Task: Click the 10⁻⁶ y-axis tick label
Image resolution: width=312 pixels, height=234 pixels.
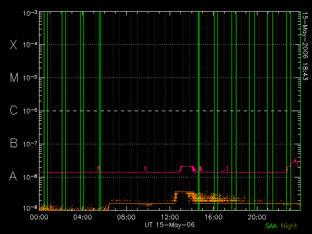Action: 30,111
